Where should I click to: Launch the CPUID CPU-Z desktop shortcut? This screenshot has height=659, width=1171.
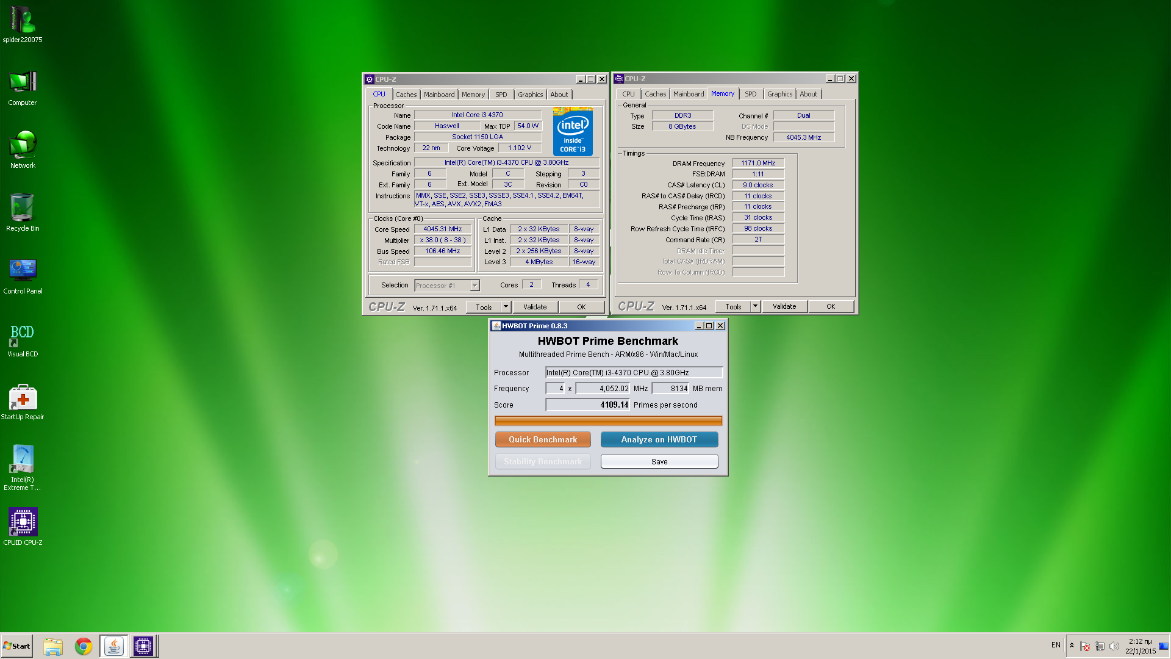point(23,526)
